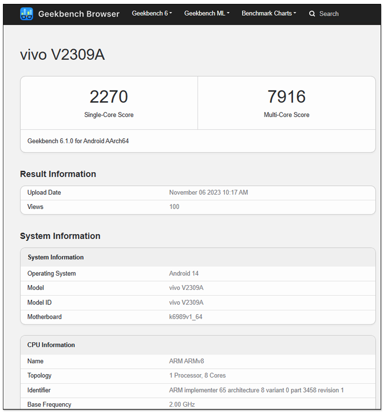Click the Model row label

coord(36,288)
